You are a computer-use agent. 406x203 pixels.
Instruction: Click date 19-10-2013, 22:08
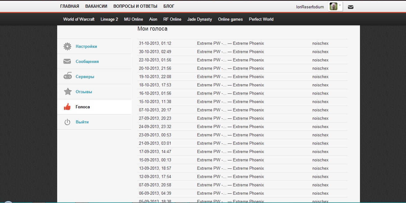[155, 77]
